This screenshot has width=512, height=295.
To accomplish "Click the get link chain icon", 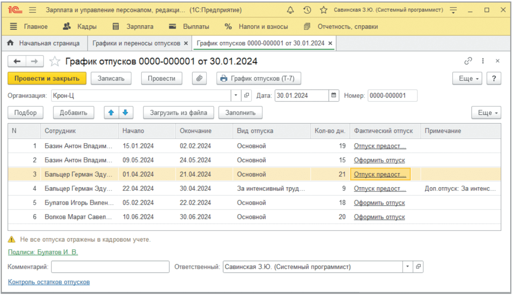I will pos(468,61).
